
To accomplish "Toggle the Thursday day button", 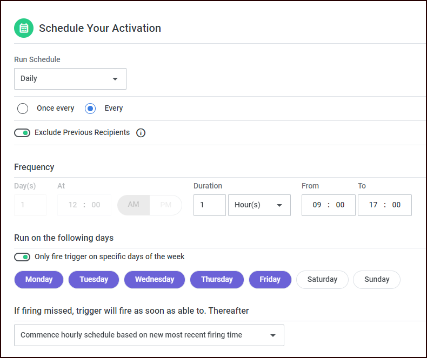I will (217, 280).
